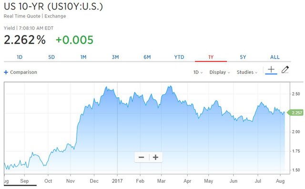305x189 pixels.
Task: Switch to the 3M range tab
Action: point(115,57)
